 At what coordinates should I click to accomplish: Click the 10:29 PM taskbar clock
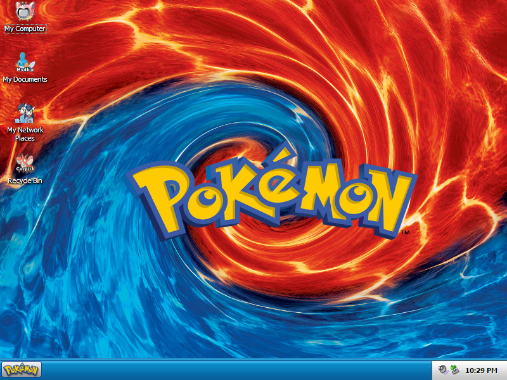pyautogui.click(x=480, y=370)
